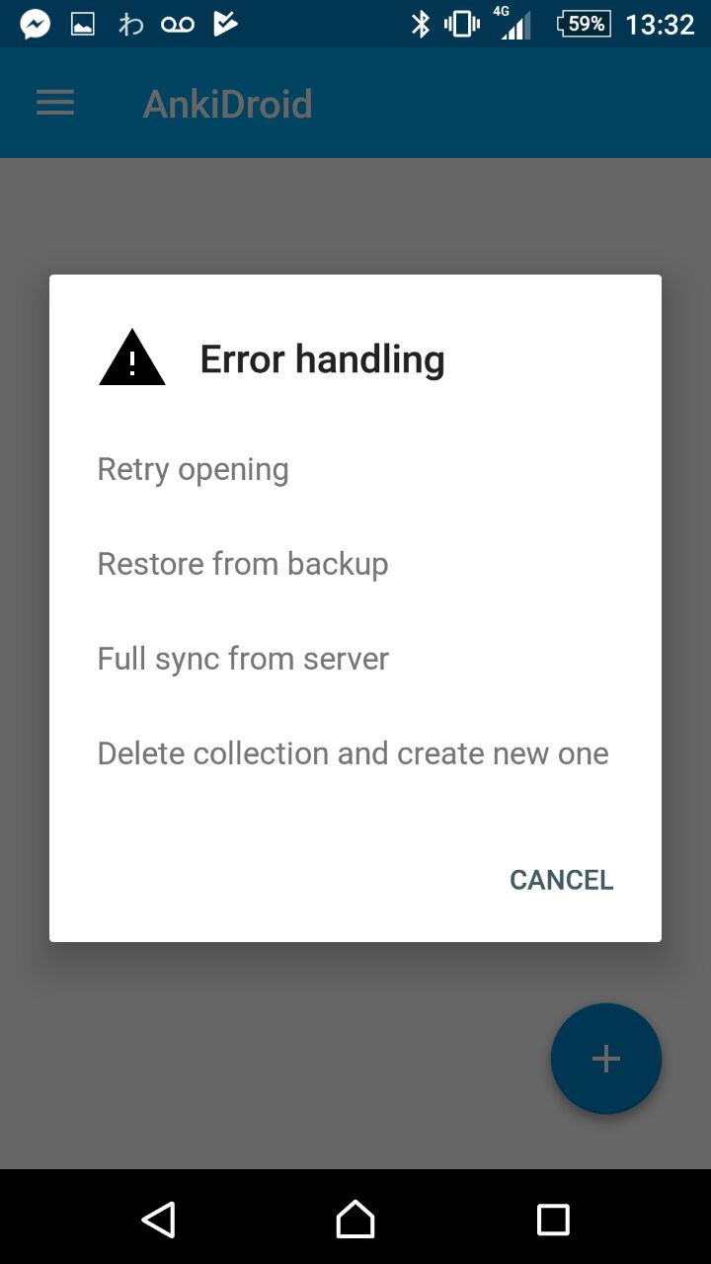
Task: Tap the vibrate mode status icon
Action: 461,24
